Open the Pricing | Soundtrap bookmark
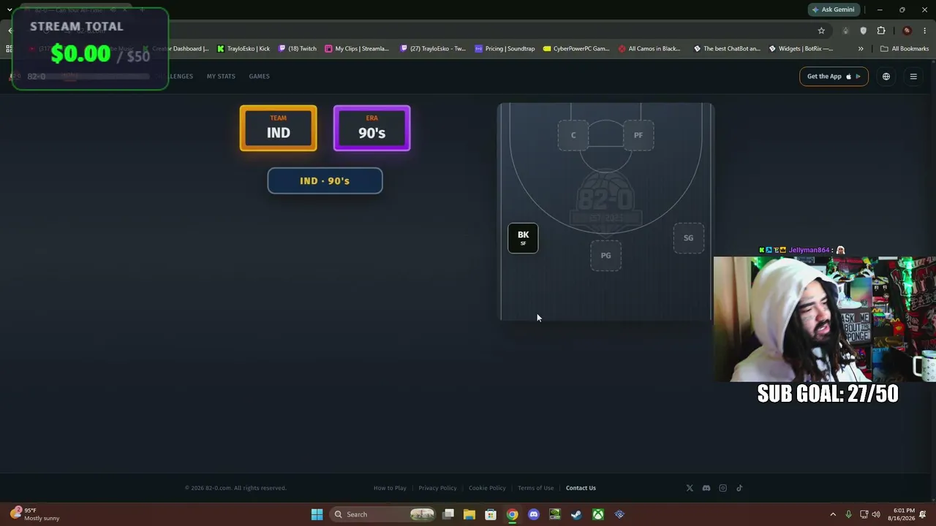The height and width of the screenshot is (526, 936). (505, 49)
